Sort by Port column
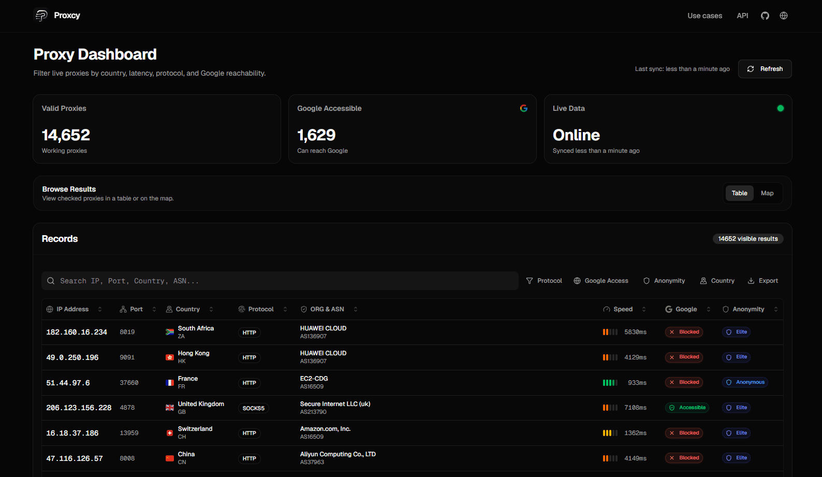The height and width of the screenshot is (477, 822). click(138, 309)
